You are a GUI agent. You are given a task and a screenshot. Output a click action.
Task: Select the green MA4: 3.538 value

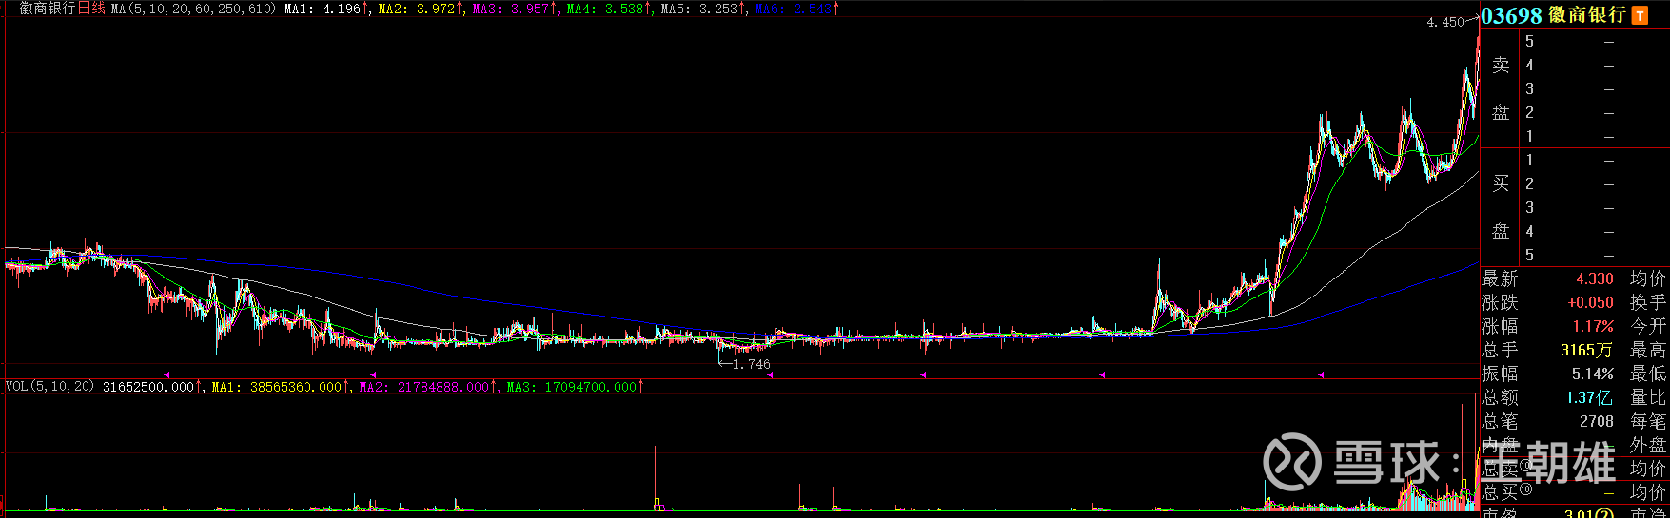point(608,9)
